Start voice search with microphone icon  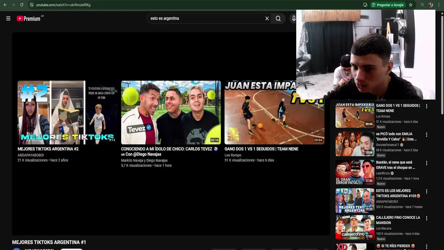[x=294, y=18]
